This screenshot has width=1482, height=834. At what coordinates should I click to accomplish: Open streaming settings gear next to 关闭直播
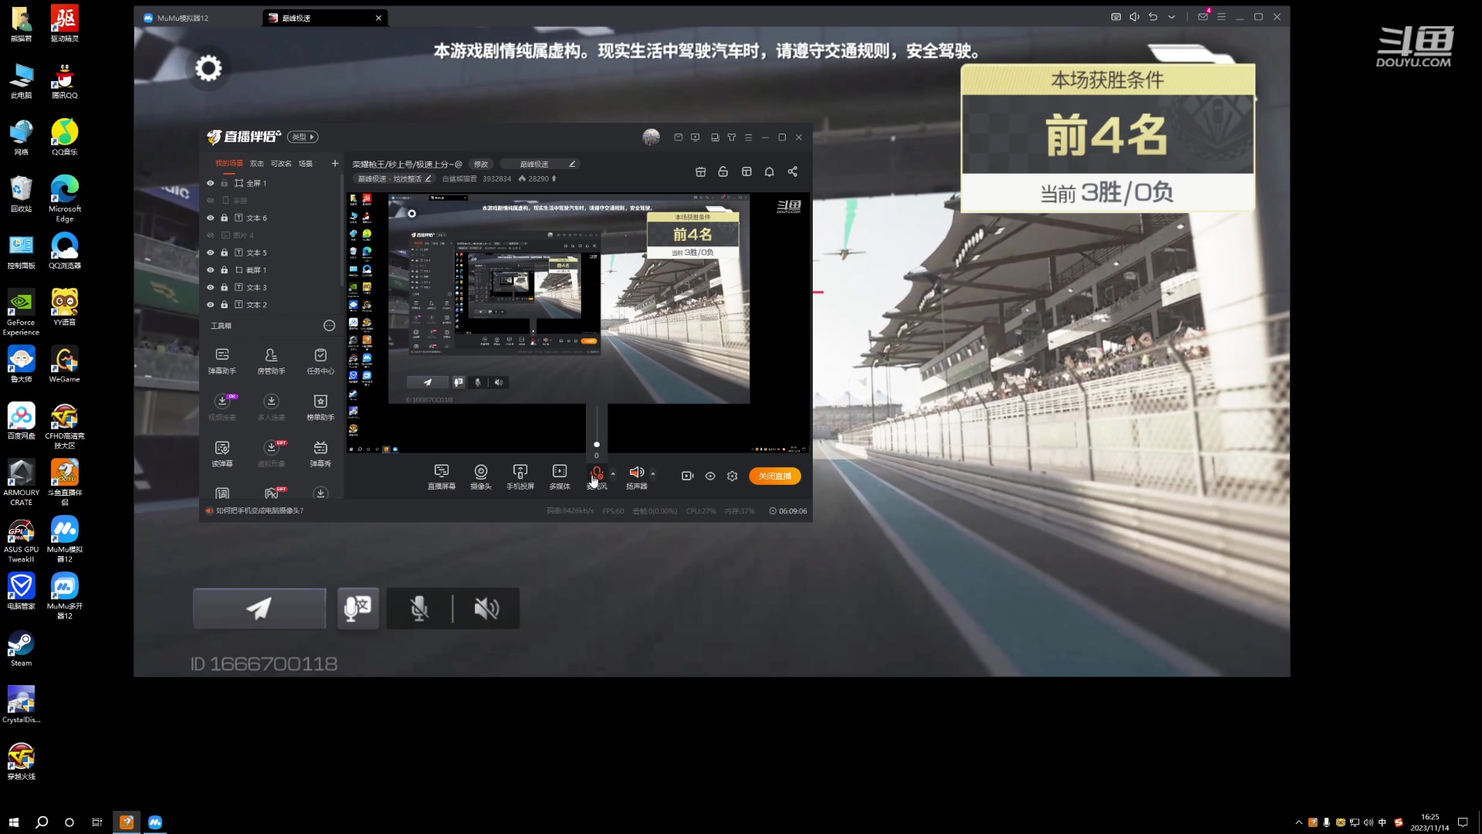[x=733, y=476]
